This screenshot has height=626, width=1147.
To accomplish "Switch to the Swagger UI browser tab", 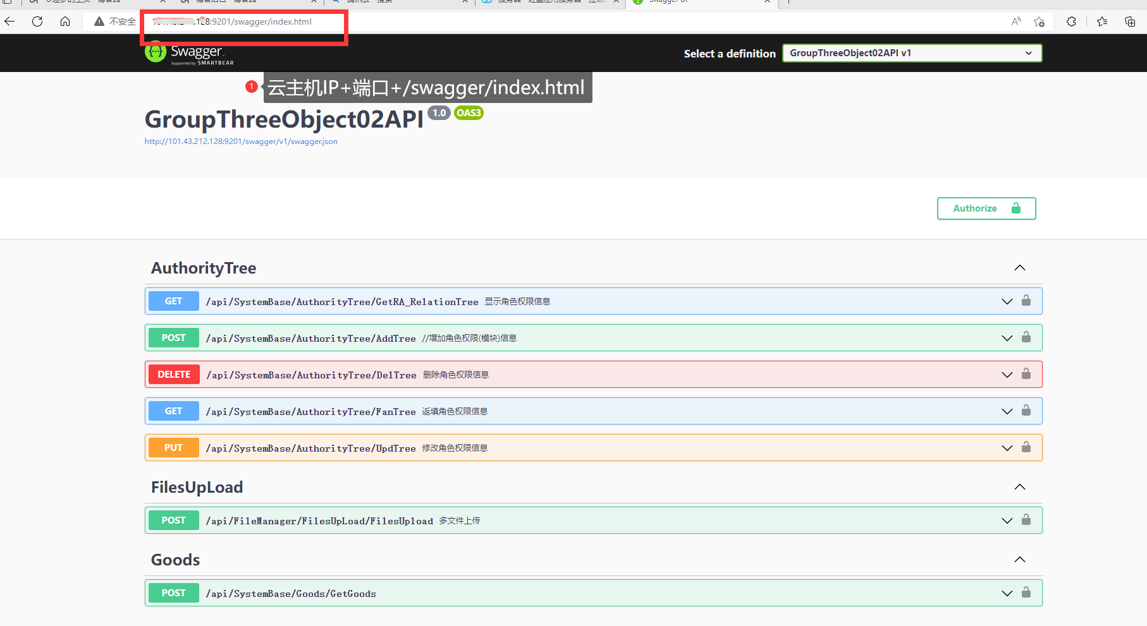I will click(696, 4).
